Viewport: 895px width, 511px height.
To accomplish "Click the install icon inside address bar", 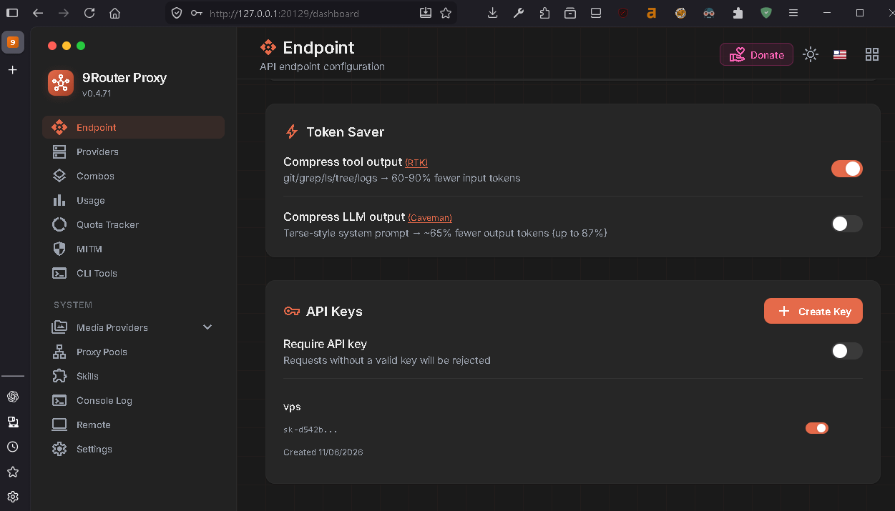I will click(x=426, y=13).
